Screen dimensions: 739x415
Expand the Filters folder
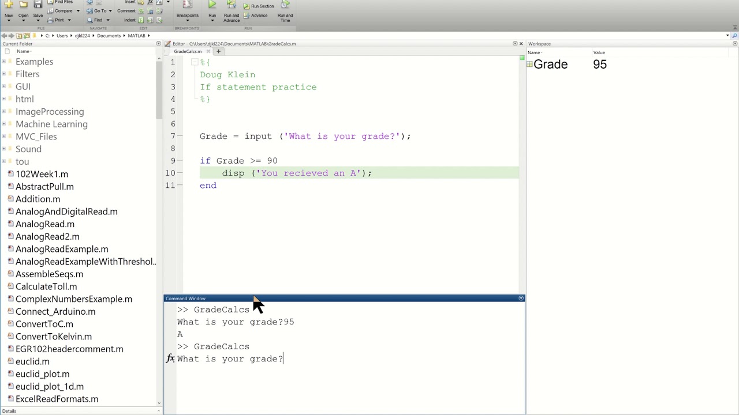pyautogui.click(x=4, y=74)
